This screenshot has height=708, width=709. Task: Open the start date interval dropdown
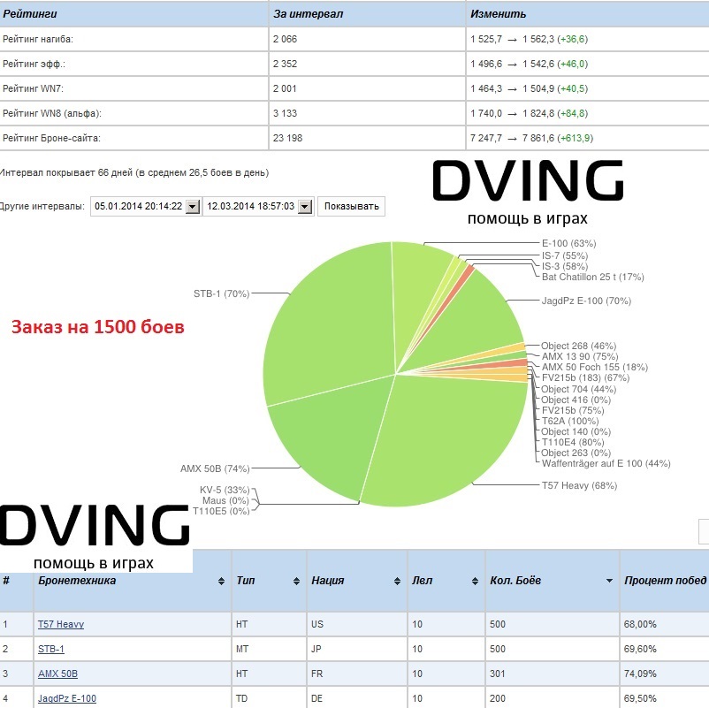click(x=192, y=206)
